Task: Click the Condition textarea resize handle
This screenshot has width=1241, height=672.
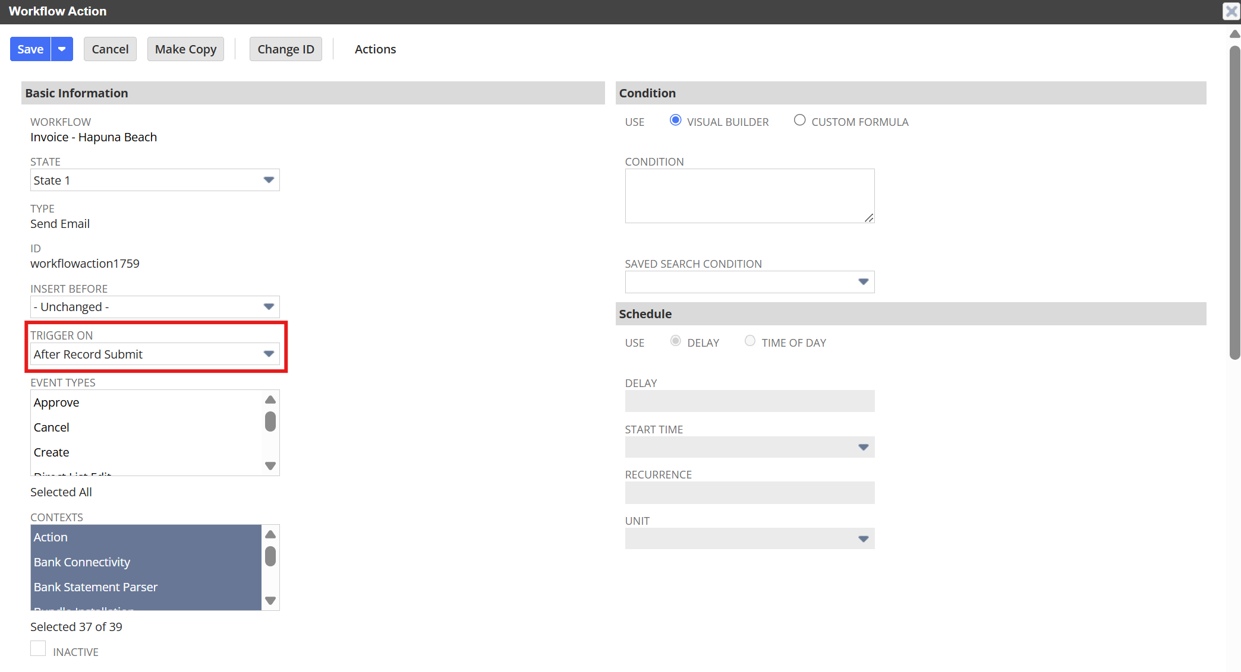Action: click(x=869, y=218)
